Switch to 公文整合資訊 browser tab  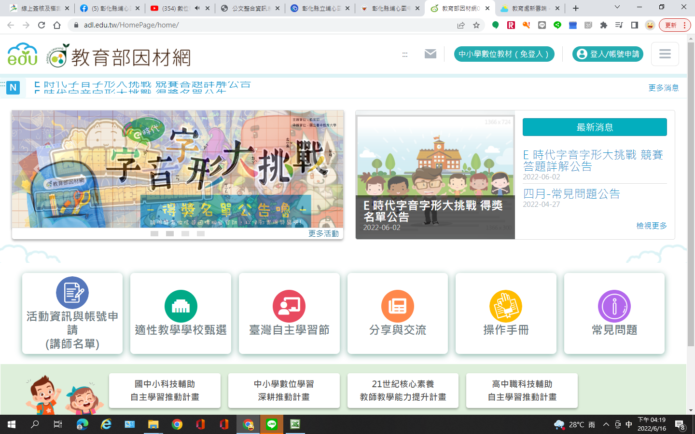coord(251,8)
